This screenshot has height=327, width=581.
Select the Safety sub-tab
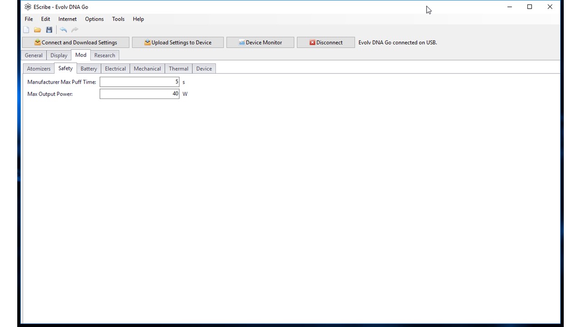tap(65, 68)
